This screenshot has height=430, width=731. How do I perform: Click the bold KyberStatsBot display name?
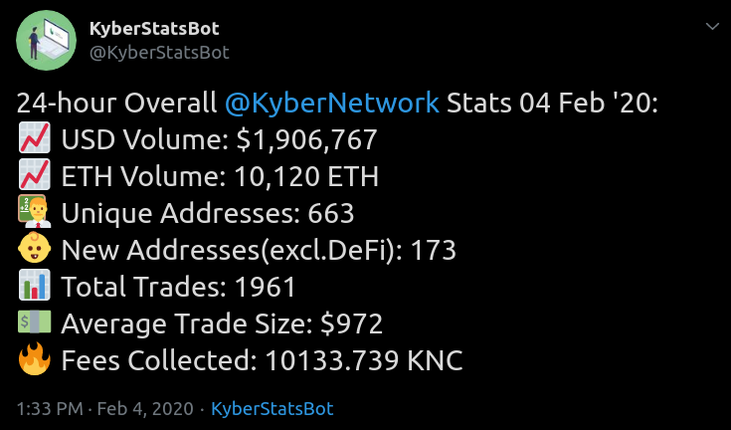[154, 29]
